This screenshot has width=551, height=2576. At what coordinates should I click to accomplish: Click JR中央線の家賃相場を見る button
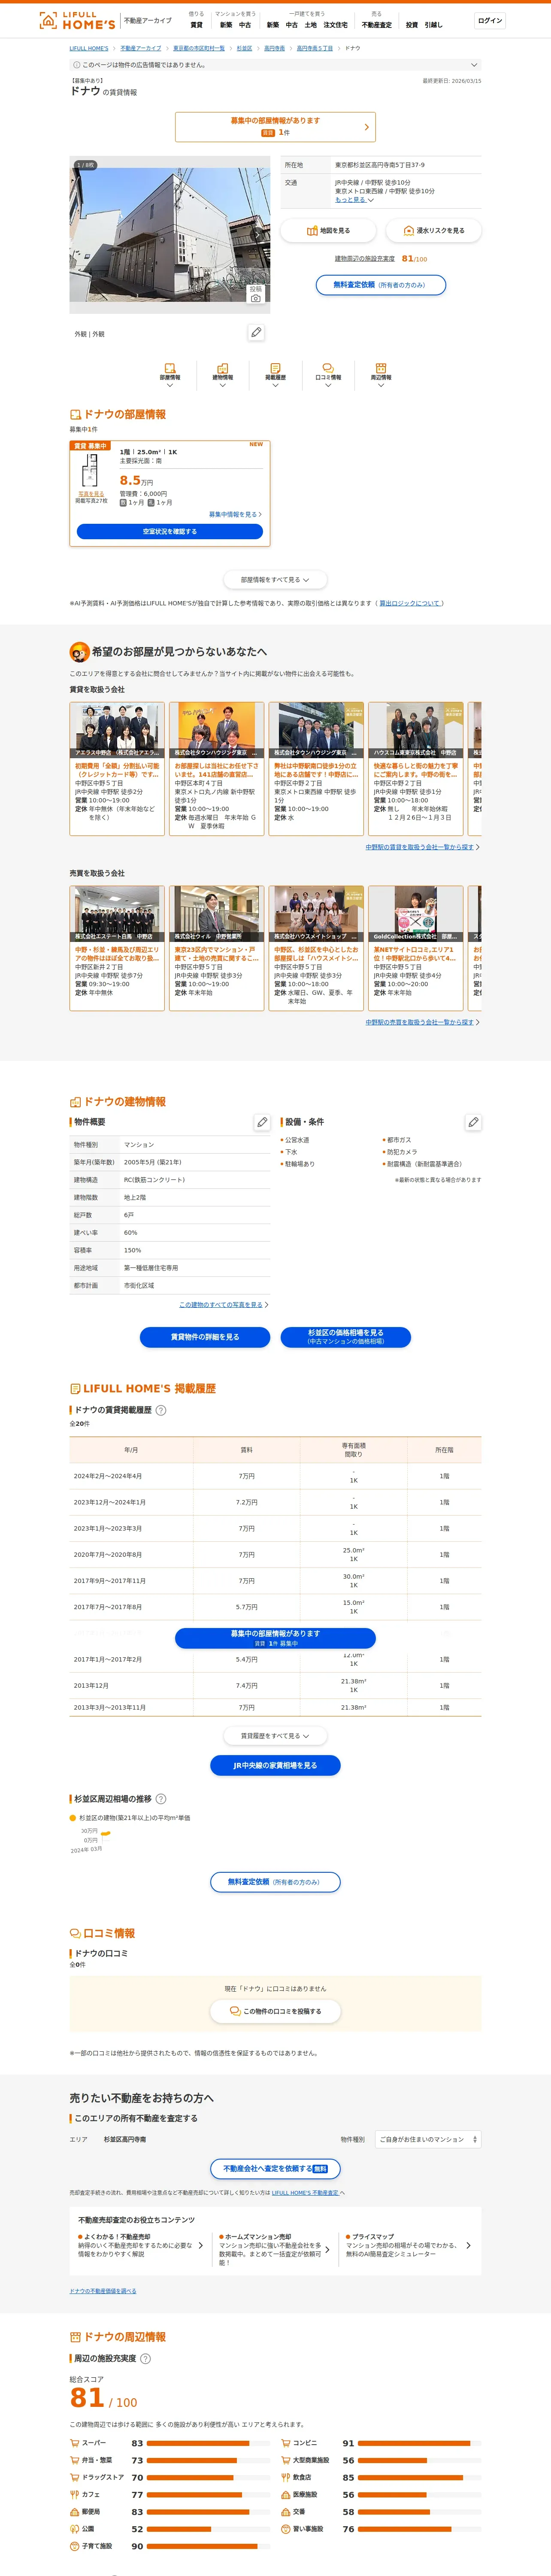click(x=275, y=1765)
